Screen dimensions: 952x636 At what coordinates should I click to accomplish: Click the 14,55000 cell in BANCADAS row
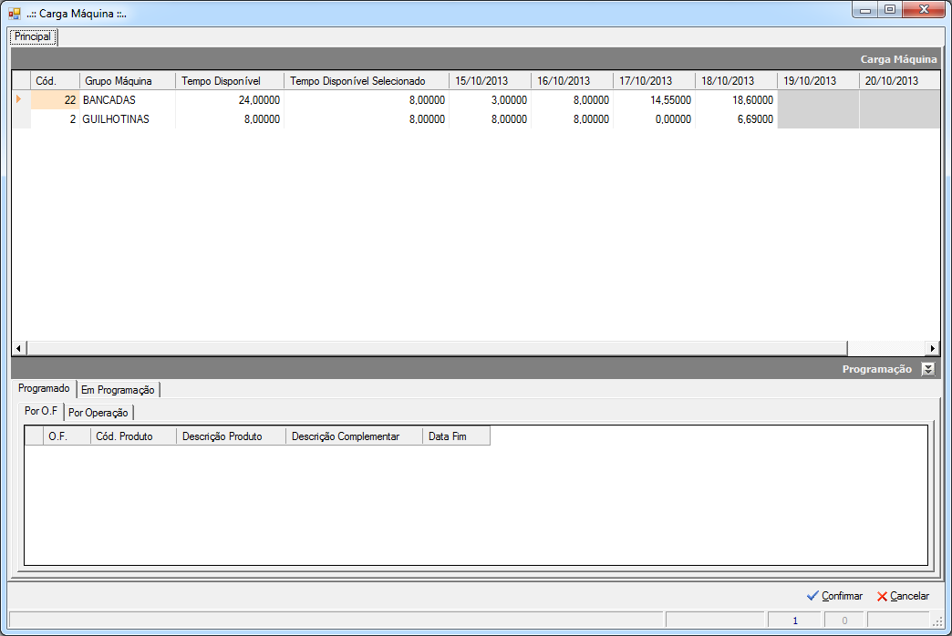click(x=654, y=99)
